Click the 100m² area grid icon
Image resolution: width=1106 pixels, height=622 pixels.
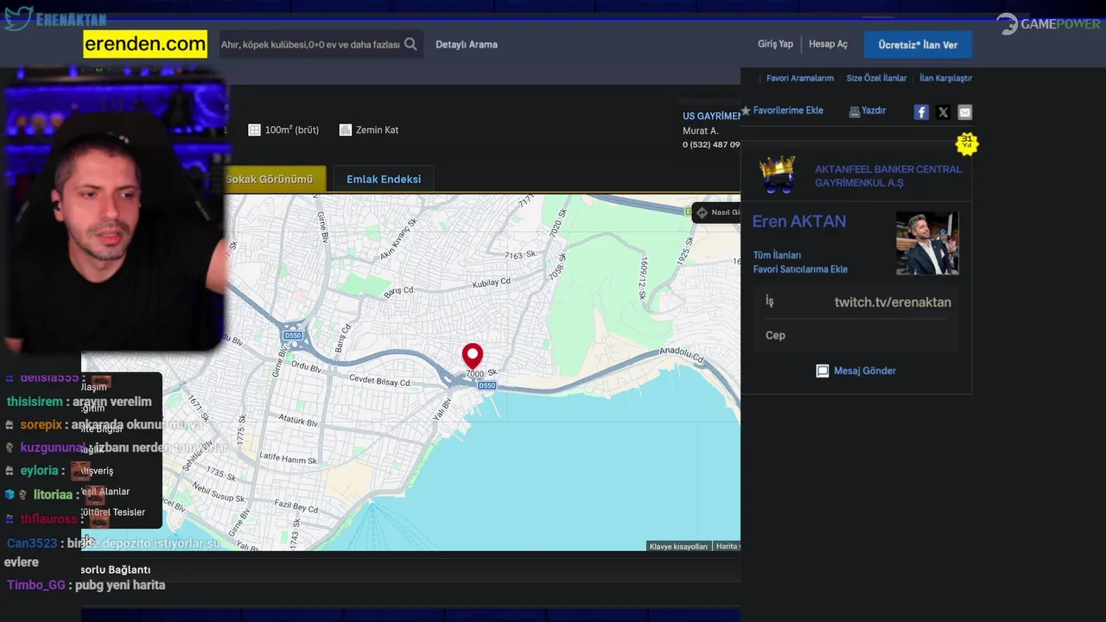coord(254,130)
